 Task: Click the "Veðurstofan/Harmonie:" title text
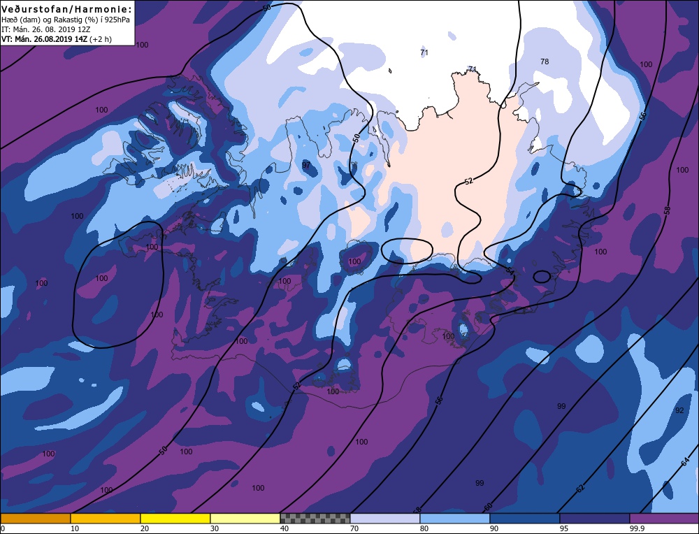click(x=67, y=9)
